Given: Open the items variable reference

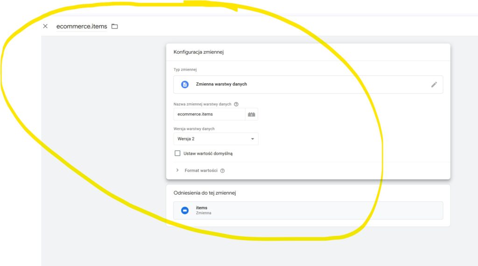Looking at the screenshot, I should click(x=308, y=210).
